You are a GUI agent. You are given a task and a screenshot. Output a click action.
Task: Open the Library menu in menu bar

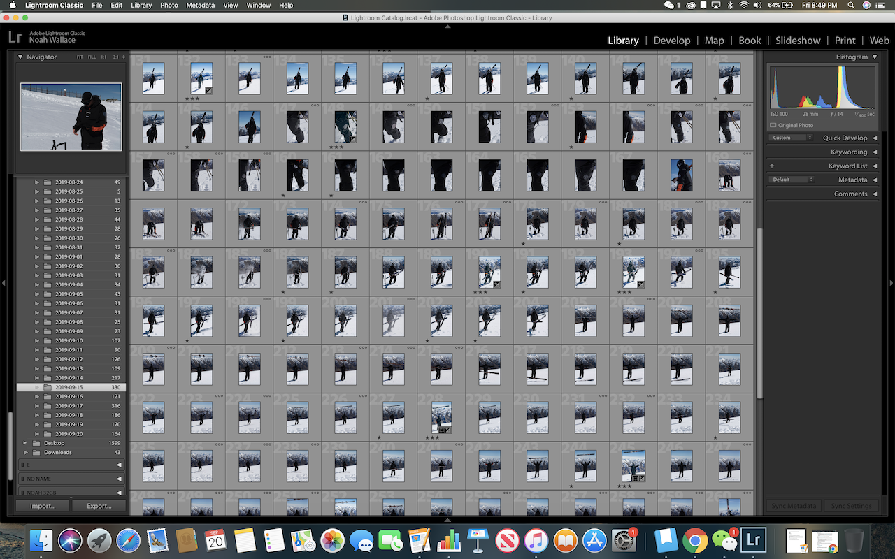[x=141, y=5]
